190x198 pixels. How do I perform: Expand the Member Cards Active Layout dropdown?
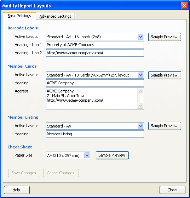coord(140,75)
